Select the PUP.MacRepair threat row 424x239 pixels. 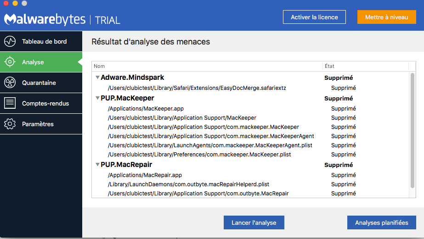coord(250,165)
